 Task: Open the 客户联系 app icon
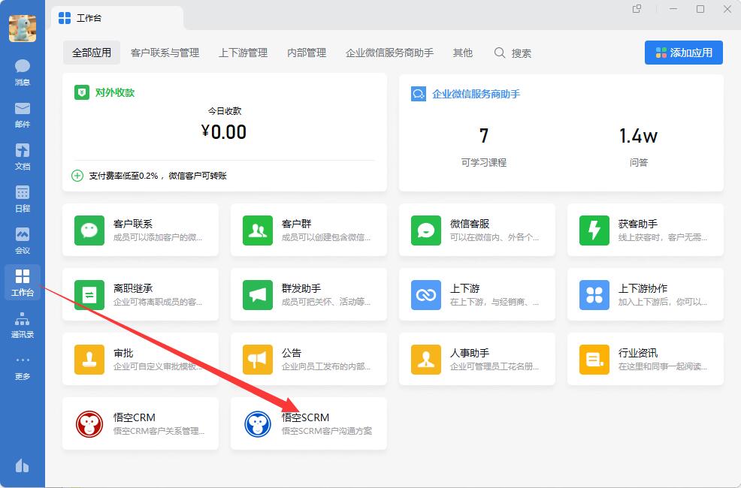click(x=89, y=230)
